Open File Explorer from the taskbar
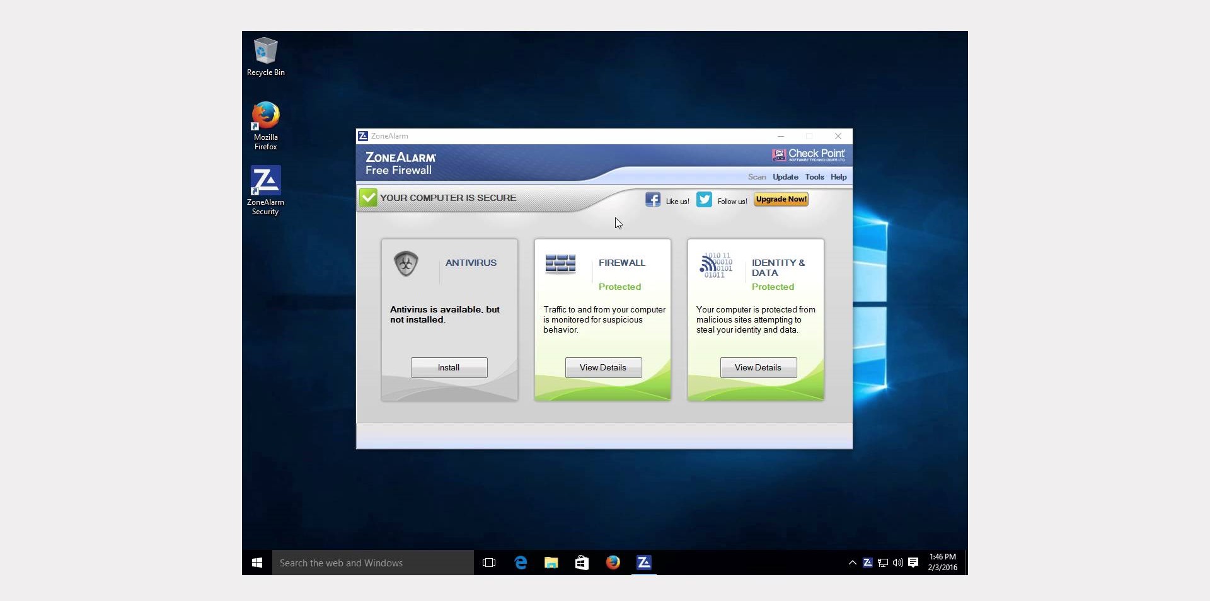This screenshot has width=1210, height=601. click(551, 563)
